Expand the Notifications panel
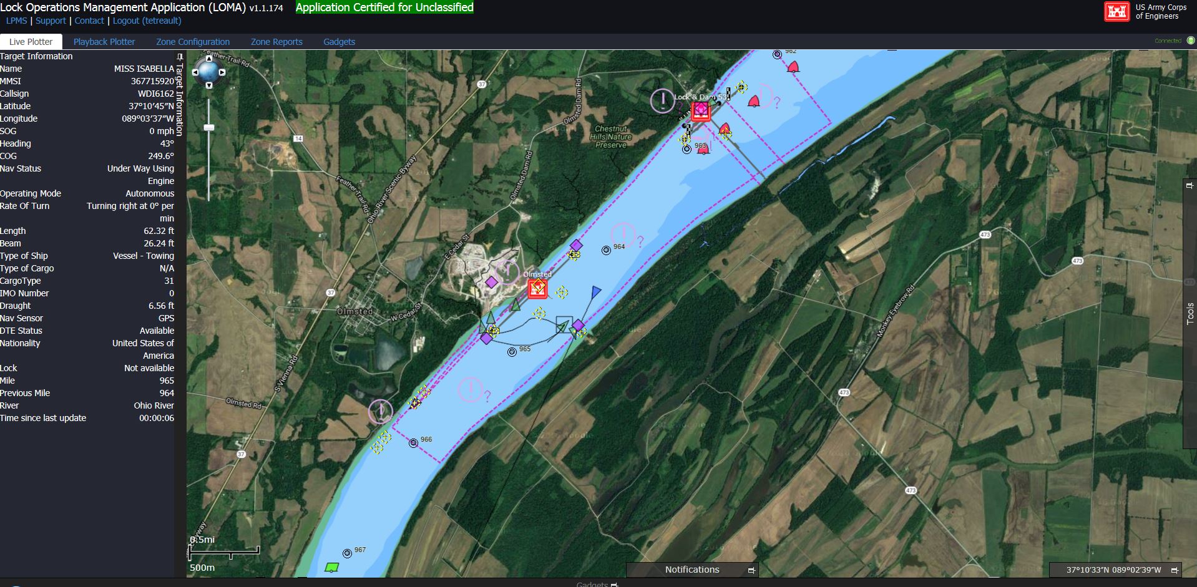 [751, 570]
